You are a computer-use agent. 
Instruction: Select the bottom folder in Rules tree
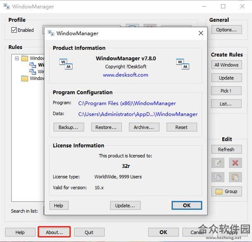[33, 78]
